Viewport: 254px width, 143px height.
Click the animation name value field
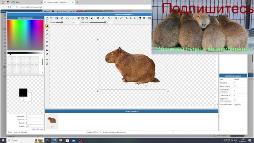[240, 79]
